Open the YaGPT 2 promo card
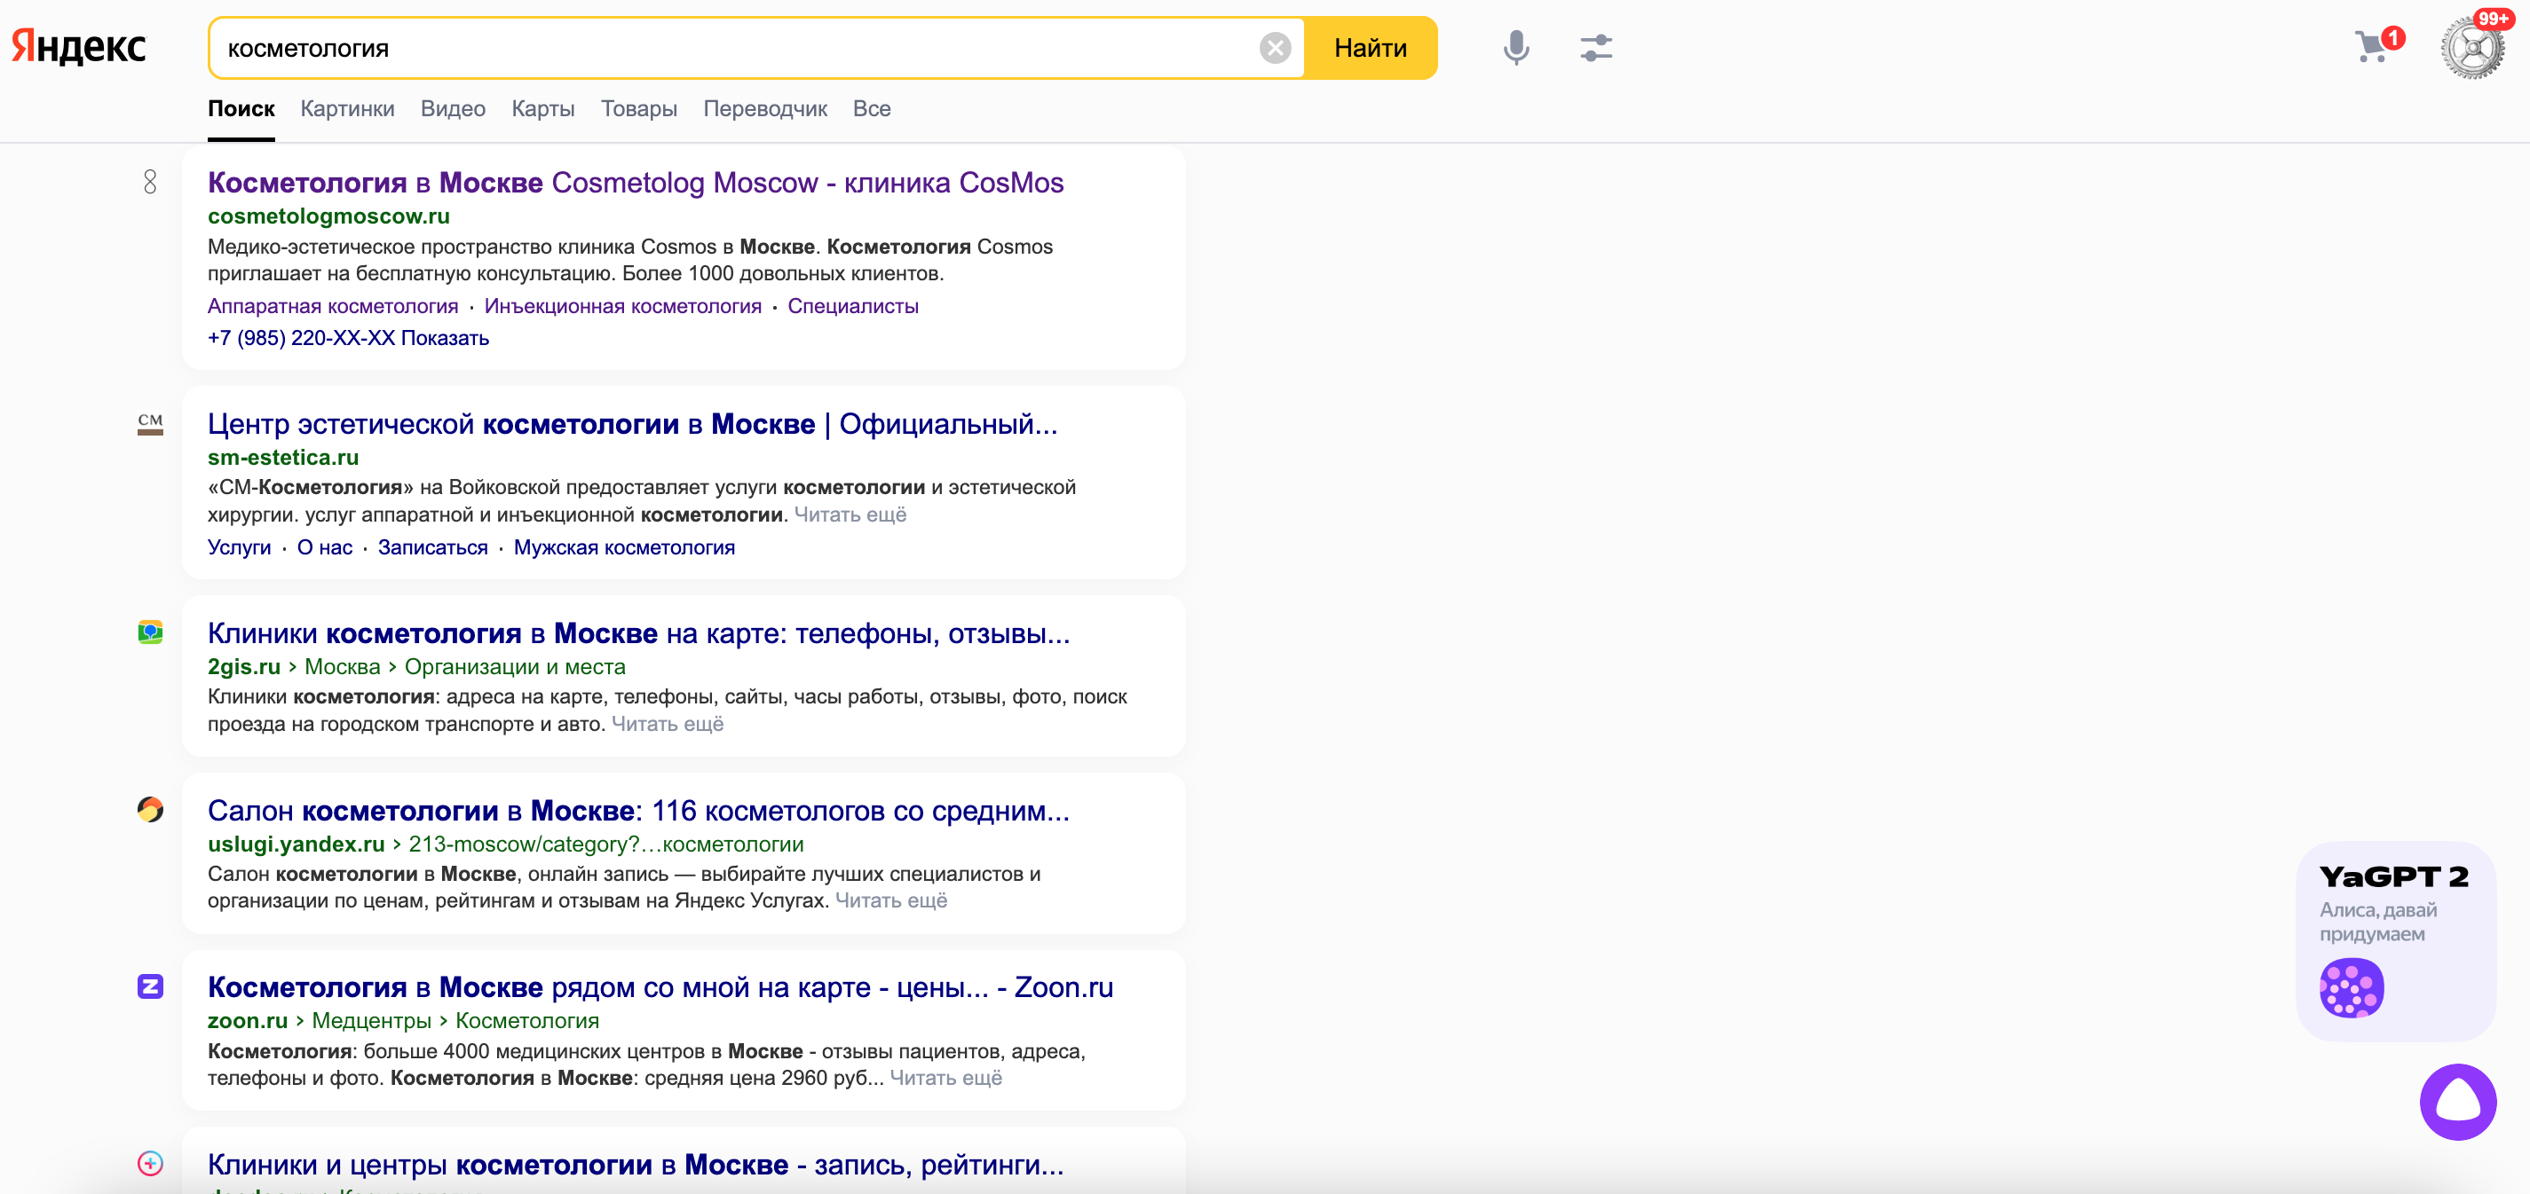 (x=2395, y=941)
